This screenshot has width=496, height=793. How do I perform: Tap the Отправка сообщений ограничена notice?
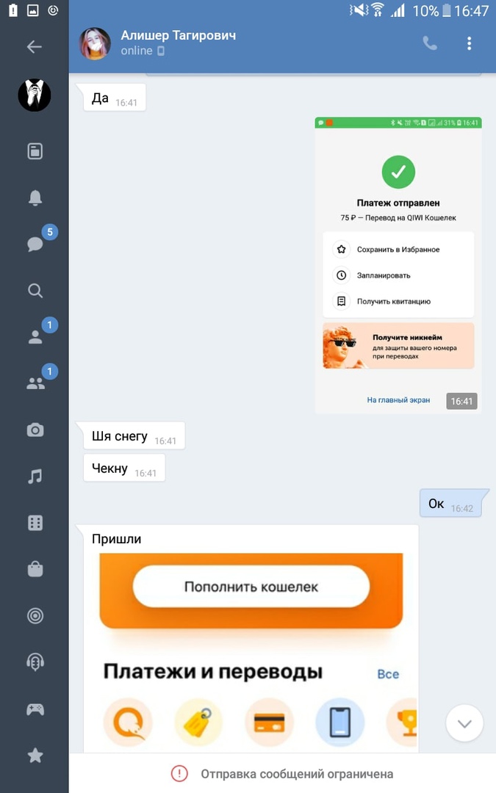282,773
